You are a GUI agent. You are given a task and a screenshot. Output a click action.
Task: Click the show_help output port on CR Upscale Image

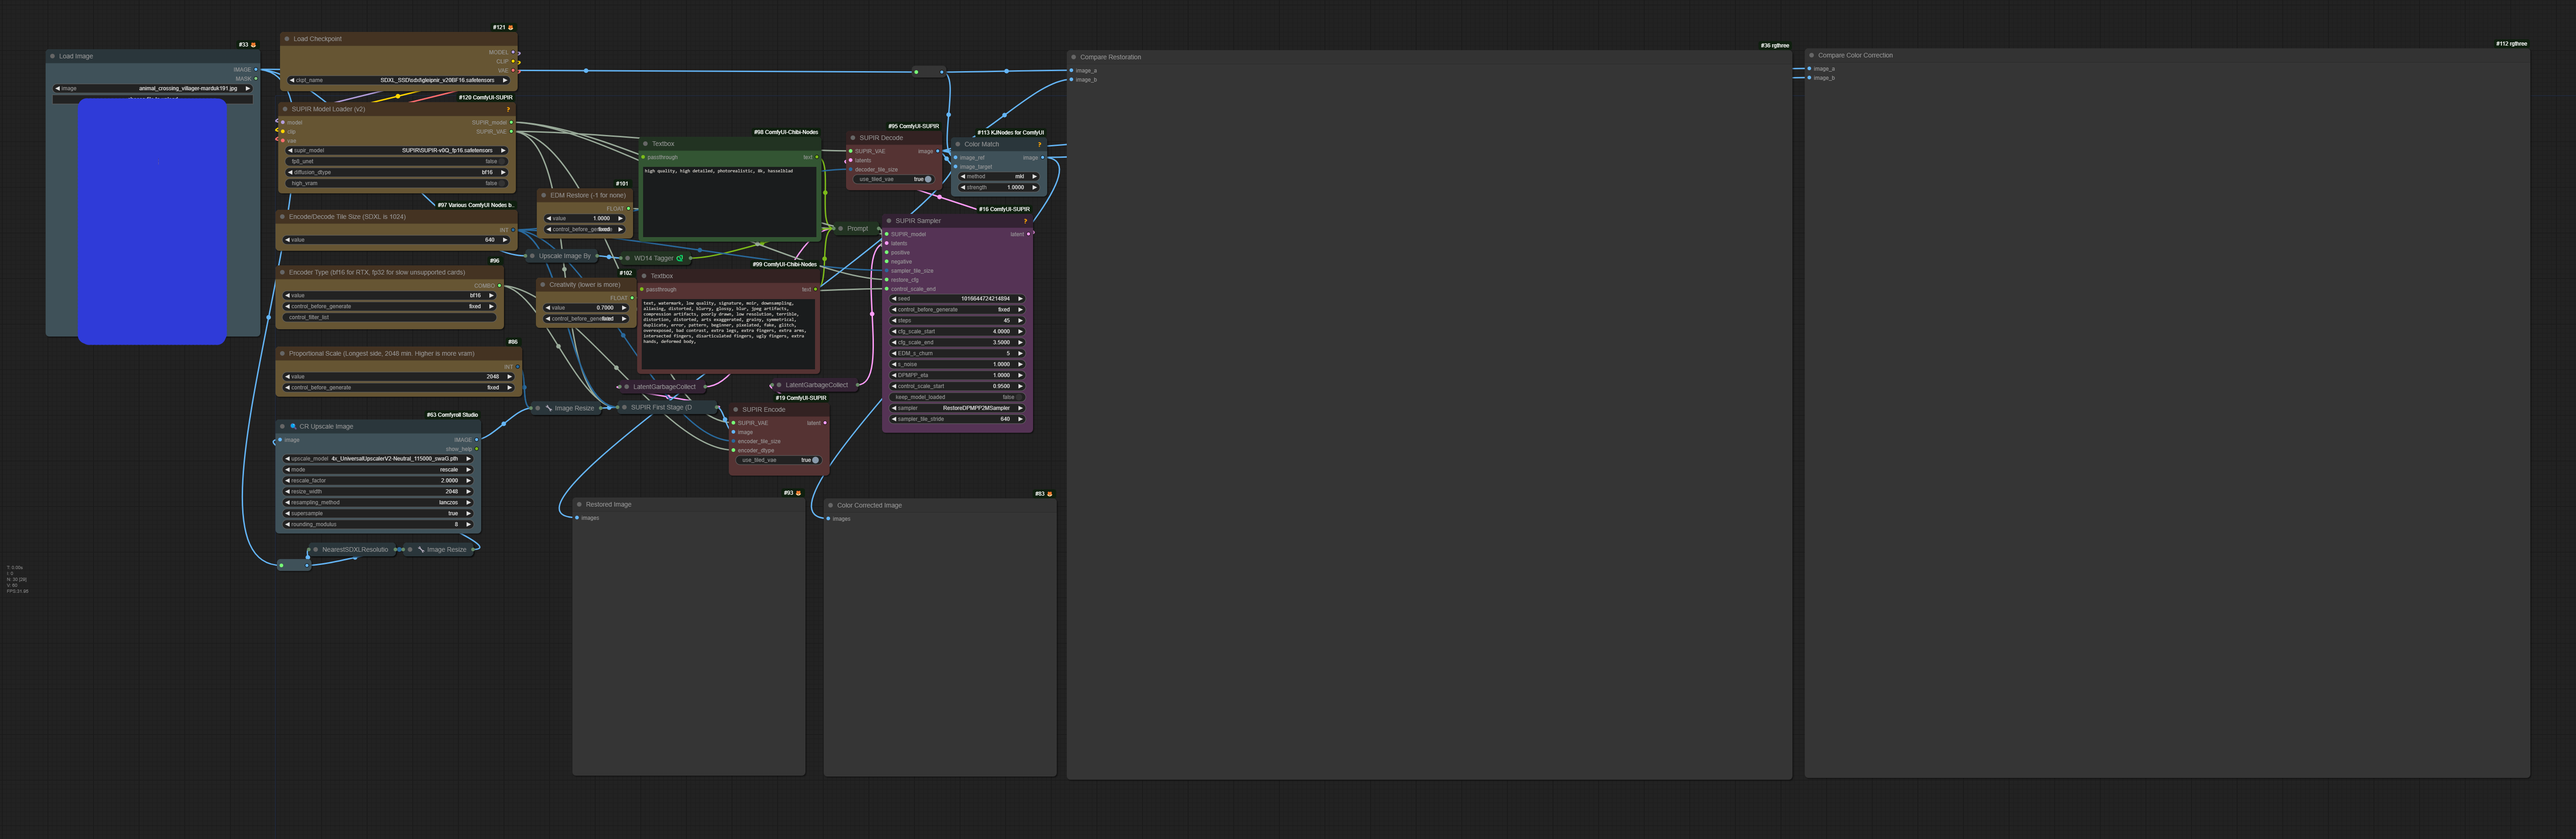point(476,449)
